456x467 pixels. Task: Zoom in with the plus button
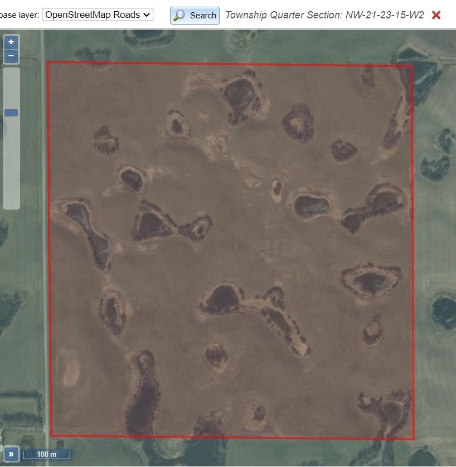pos(11,42)
